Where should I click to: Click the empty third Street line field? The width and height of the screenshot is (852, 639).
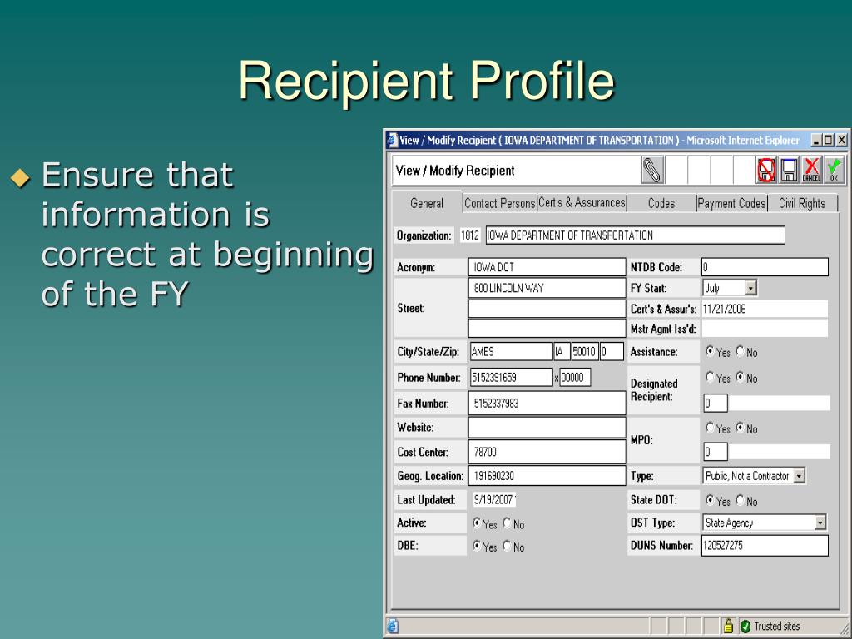[x=547, y=328]
